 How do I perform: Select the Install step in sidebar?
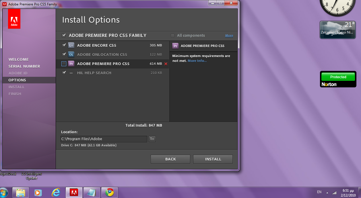(16, 87)
